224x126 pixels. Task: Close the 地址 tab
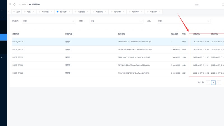coord(33,12)
